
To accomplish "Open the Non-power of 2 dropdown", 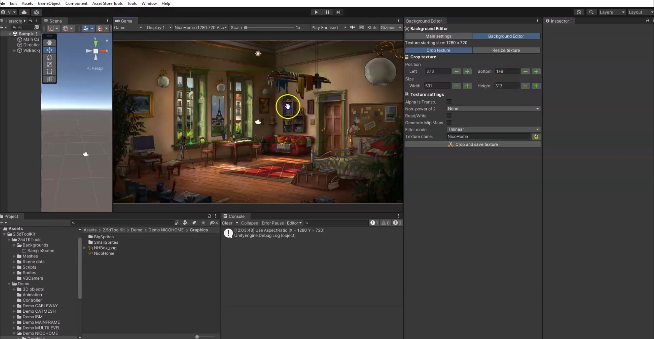I will pos(493,109).
